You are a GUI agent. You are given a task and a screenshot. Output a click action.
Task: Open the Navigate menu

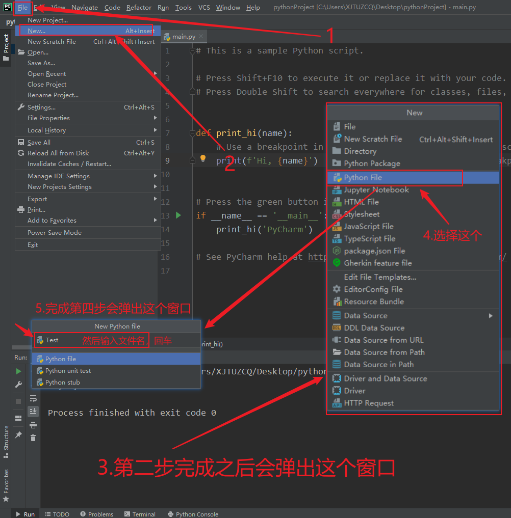pyautogui.click(x=85, y=7)
